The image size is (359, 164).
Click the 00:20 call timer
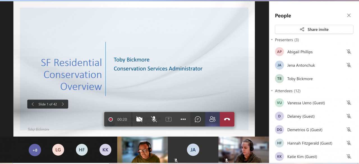tap(122, 119)
